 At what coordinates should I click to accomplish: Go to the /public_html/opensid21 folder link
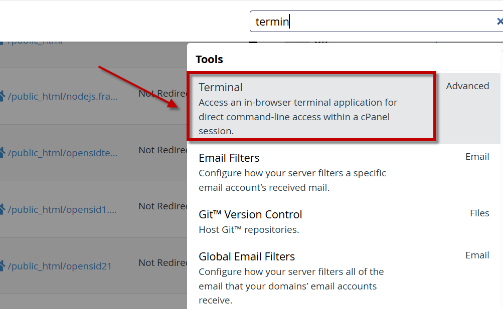(x=60, y=266)
